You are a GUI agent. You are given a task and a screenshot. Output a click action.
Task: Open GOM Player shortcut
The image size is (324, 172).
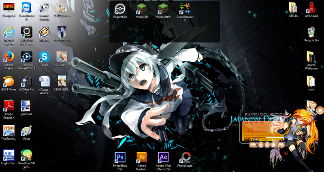click(x=9, y=84)
